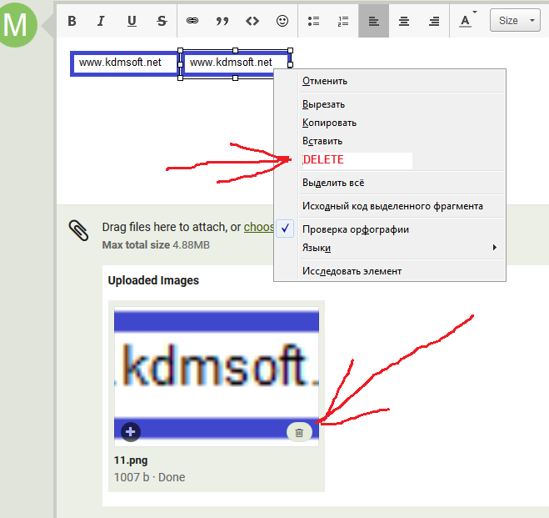This screenshot has width=549, height=518.
Task: Create a bulleted list
Action: (x=313, y=21)
